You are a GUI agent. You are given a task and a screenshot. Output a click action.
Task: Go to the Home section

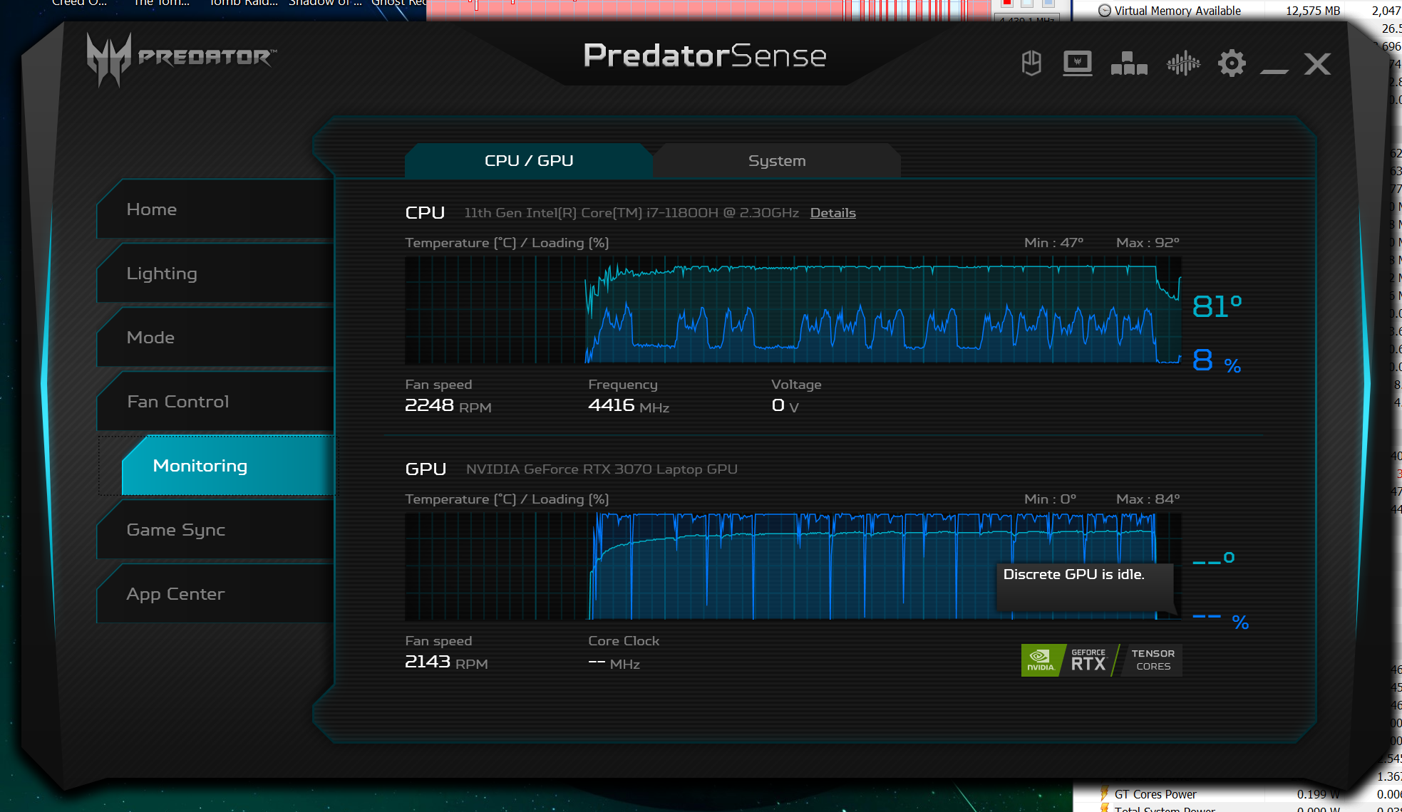(x=215, y=209)
